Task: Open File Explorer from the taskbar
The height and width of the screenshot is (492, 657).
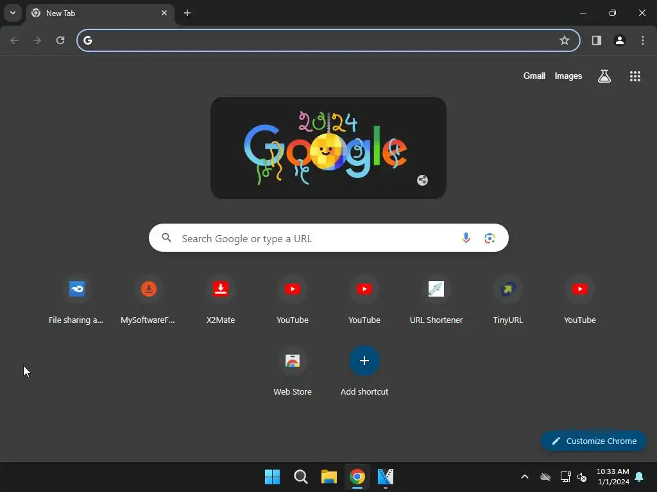Action: (329, 477)
